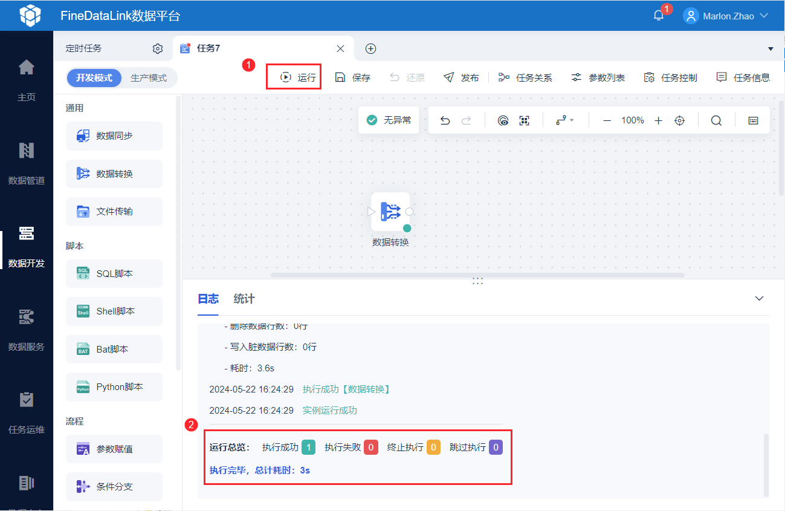Open 参数列表 in toolbar
Viewport: 785px width, 511px height.
tap(598, 77)
